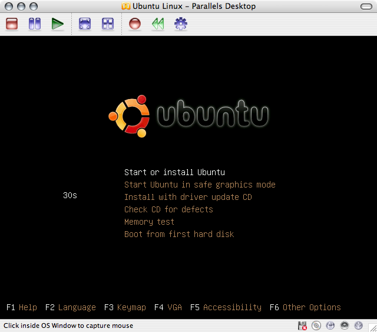377x332 pixels.
Task: Choose Check CD for defects
Action: coord(168,209)
